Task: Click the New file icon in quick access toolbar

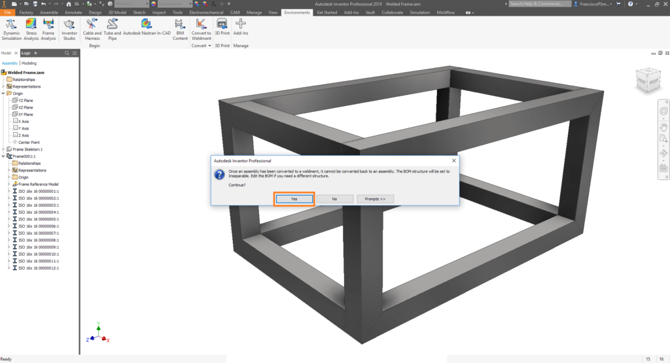Action: [x=14, y=4]
